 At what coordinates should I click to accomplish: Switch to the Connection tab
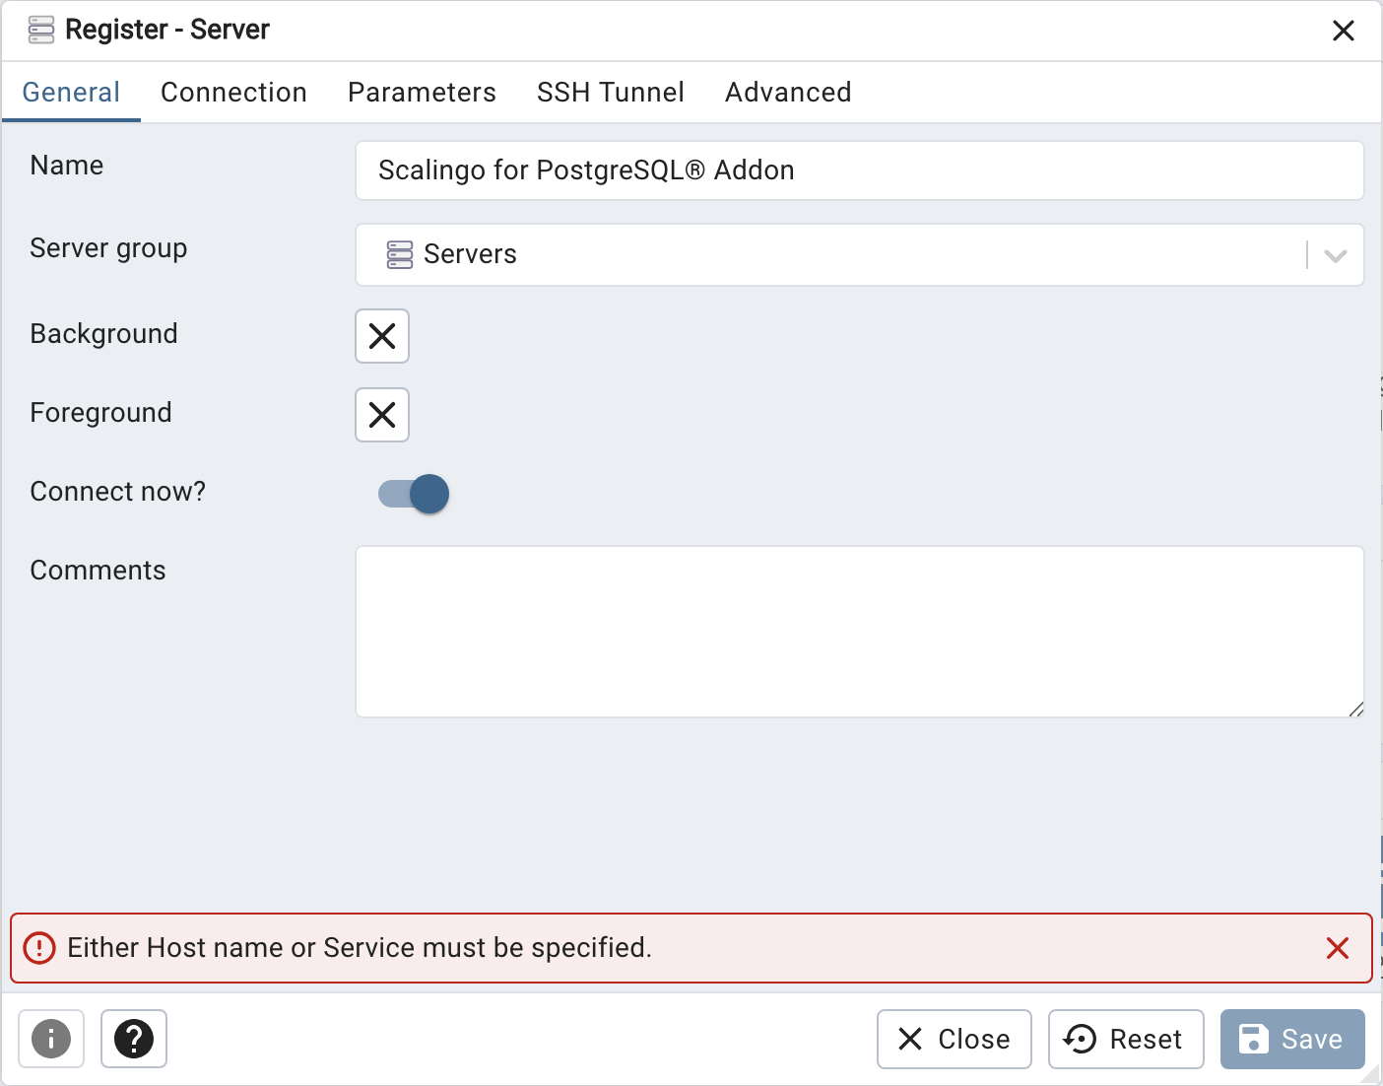tap(233, 93)
